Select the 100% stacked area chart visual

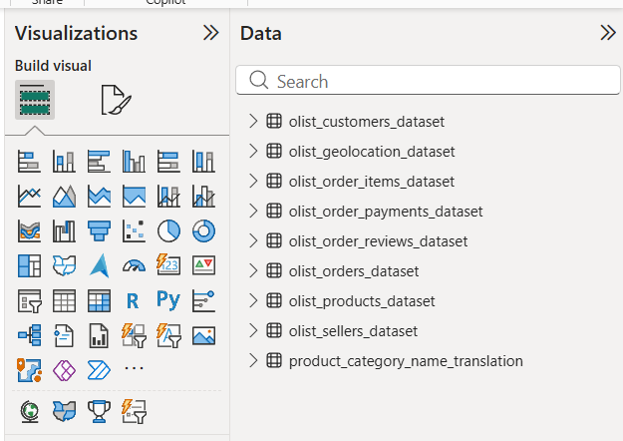pyautogui.click(x=134, y=196)
